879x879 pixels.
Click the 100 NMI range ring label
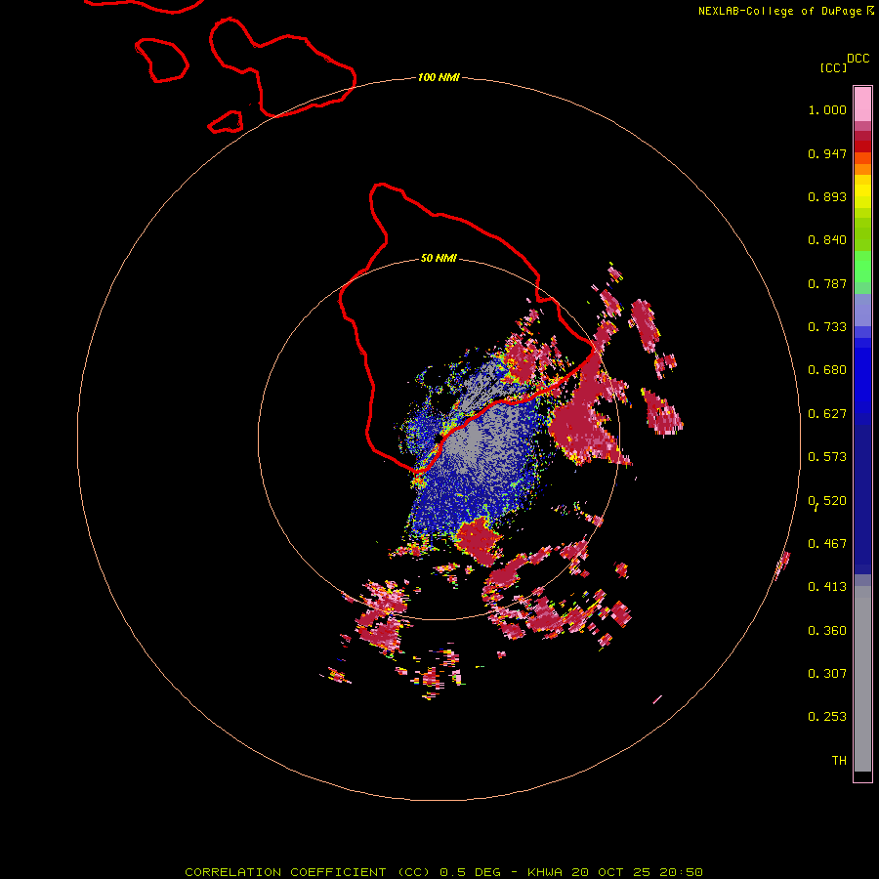click(x=439, y=77)
